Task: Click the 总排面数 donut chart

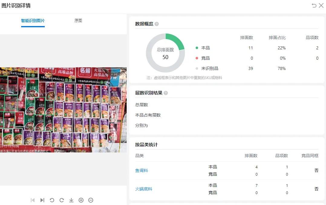Action: 165,53
